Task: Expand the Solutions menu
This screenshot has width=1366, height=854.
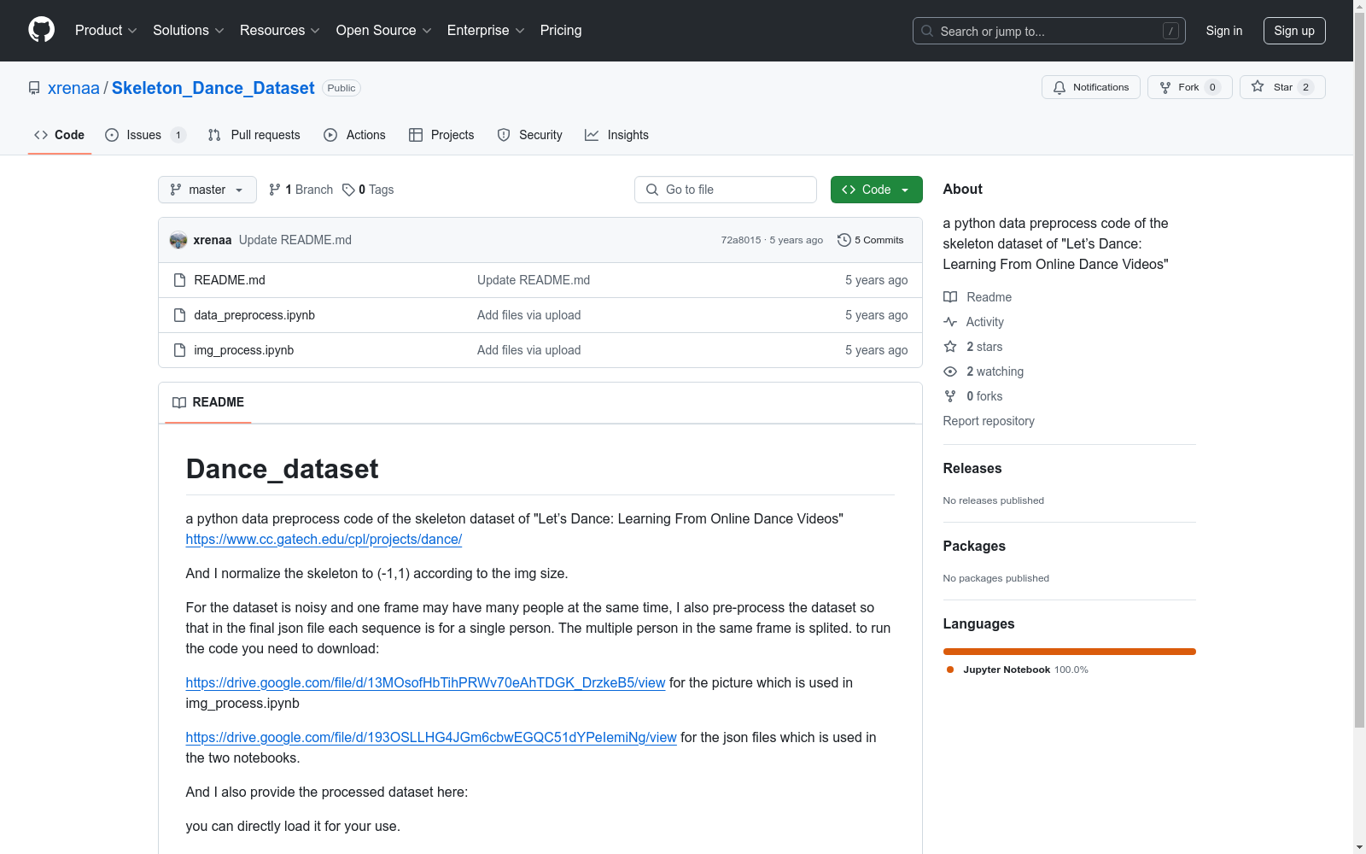Action: coord(189,30)
